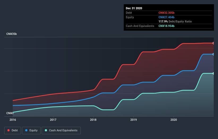Click the CN¥32.305b debt value
The height and width of the screenshot is (139, 218).
coord(166,13)
